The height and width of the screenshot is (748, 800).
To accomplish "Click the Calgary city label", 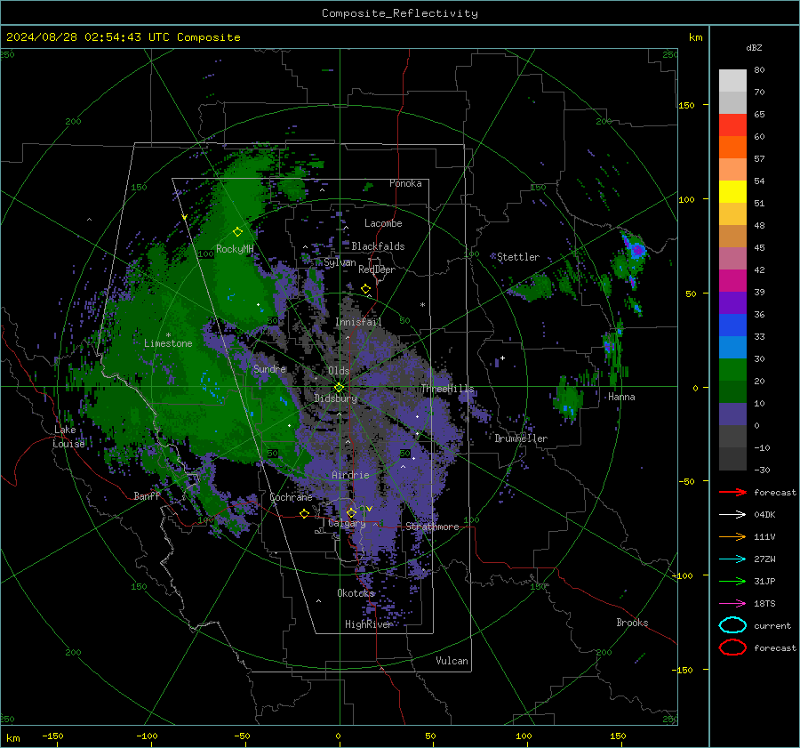I will (347, 523).
